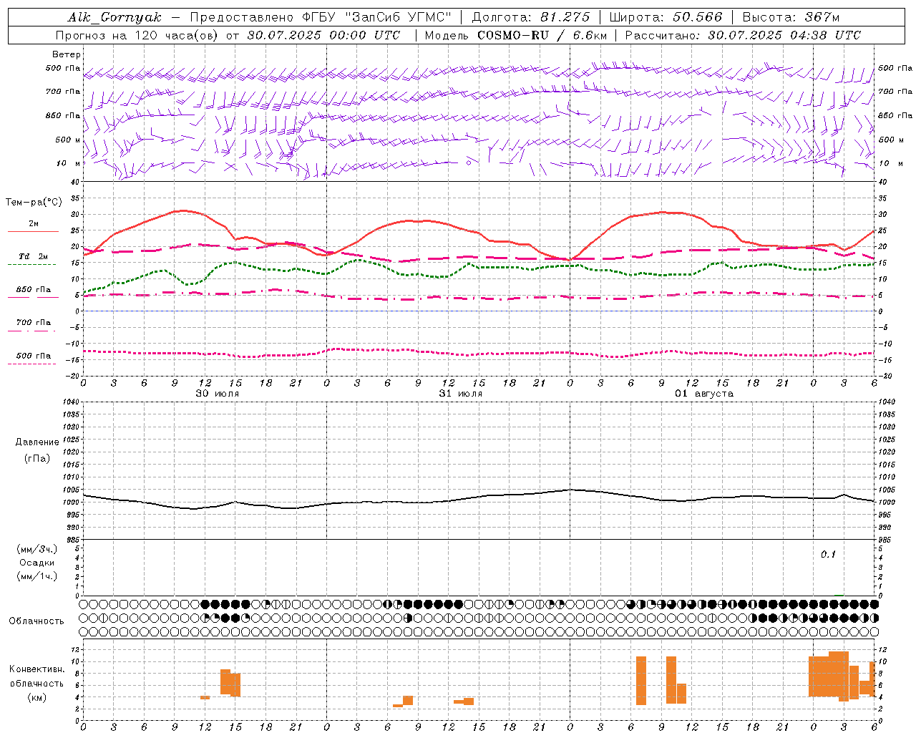
Task: Click the 1040 value on left pressure axis
Action: point(72,402)
